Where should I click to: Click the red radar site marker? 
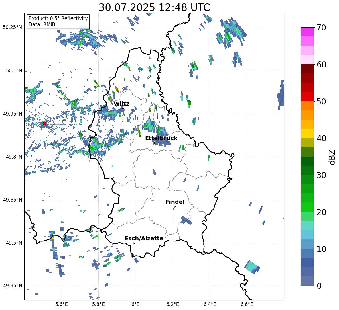(x=44, y=123)
